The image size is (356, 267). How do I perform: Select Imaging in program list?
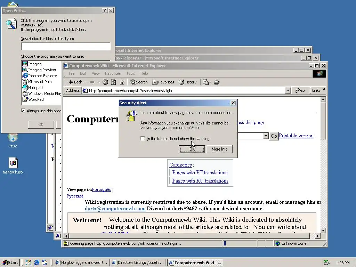pyautogui.click(x=32, y=64)
